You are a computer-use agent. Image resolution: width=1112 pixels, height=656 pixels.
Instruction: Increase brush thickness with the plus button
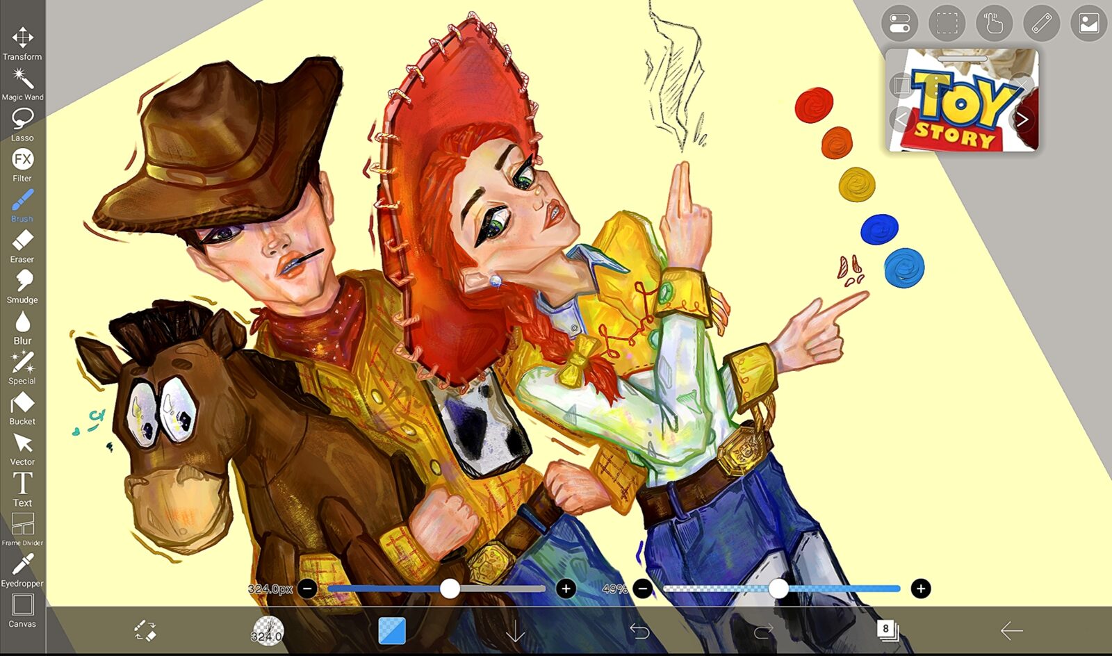[x=566, y=589]
